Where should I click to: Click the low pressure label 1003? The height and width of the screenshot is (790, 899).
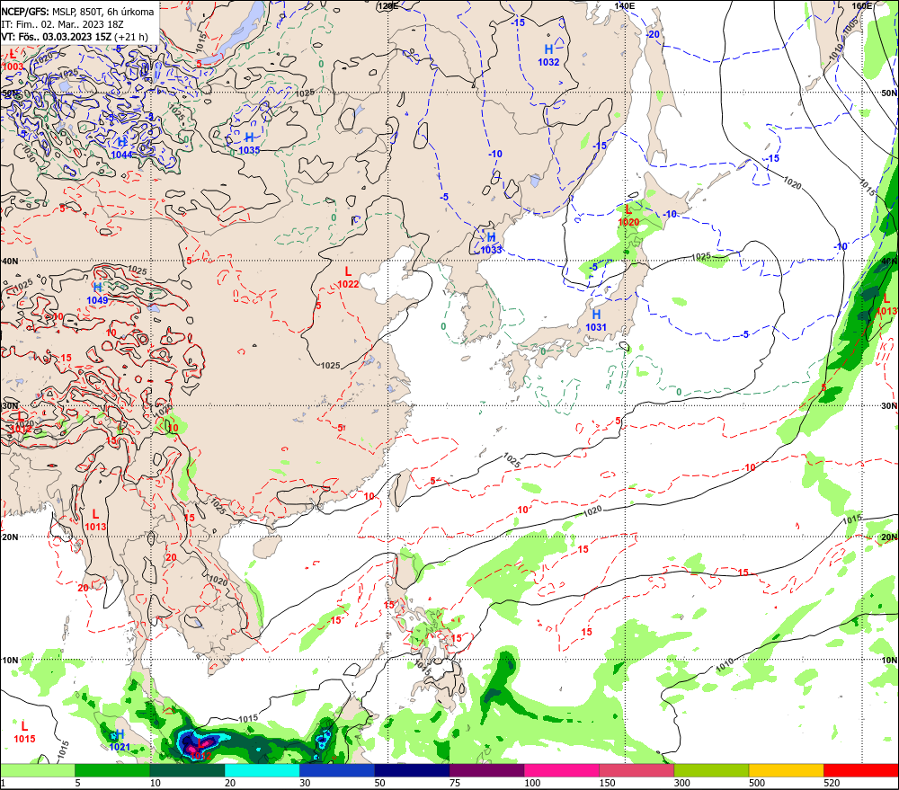point(13,67)
